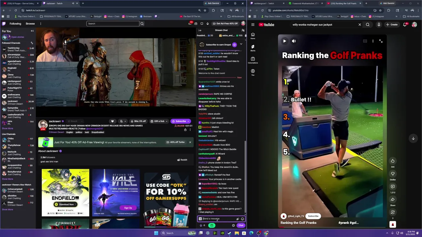Image resolution: width=422 pixels, height=237 pixels.
Task: Show more live channels
Action: click(8, 179)
